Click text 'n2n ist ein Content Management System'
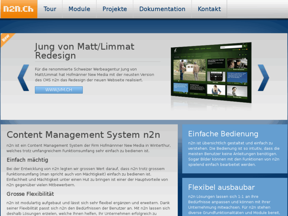The height and width of the screenshot is (216, 288). pyautogui.click(x=88, y=148)
